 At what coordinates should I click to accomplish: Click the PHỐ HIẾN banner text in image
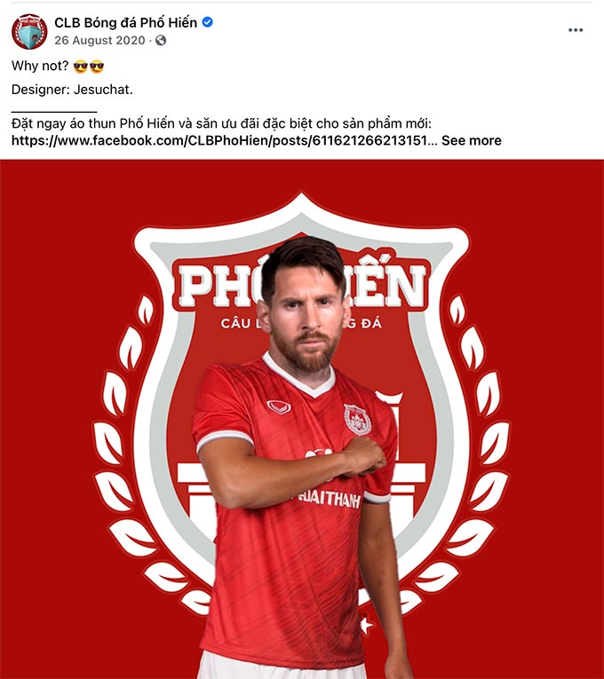click(x=302, y=287)
